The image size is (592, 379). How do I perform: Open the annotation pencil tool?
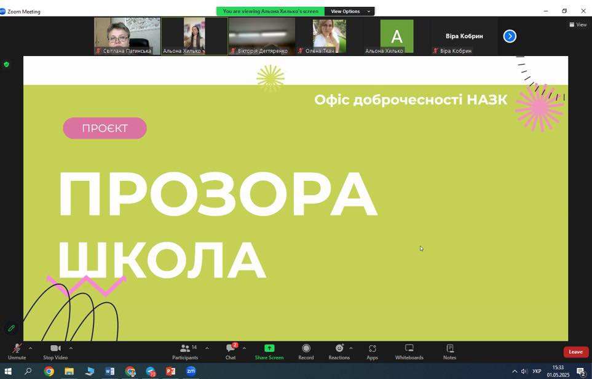pos(11,329)
